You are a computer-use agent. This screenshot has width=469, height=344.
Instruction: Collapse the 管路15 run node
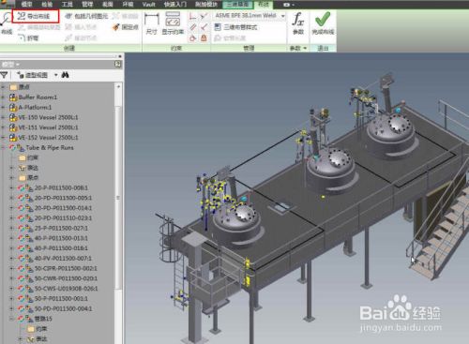click(x=11, y=319)
